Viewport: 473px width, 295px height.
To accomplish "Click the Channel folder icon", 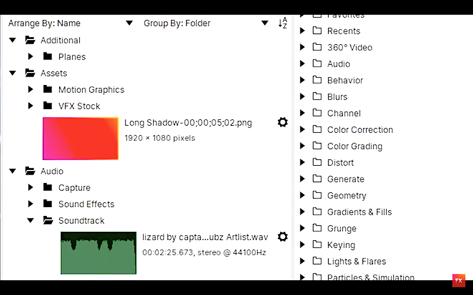I will click(317, 113).
